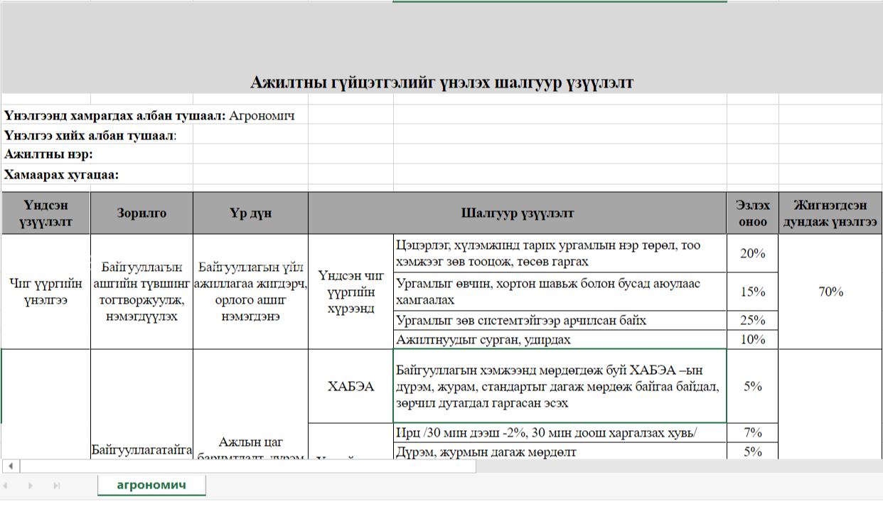The height and width of the screenshot is (507, 883).
Task: Click the 70% weighted average cell
Action: click(x=830, y=292)
